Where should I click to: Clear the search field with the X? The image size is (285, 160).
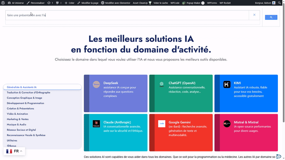click(x=254, y=15)
